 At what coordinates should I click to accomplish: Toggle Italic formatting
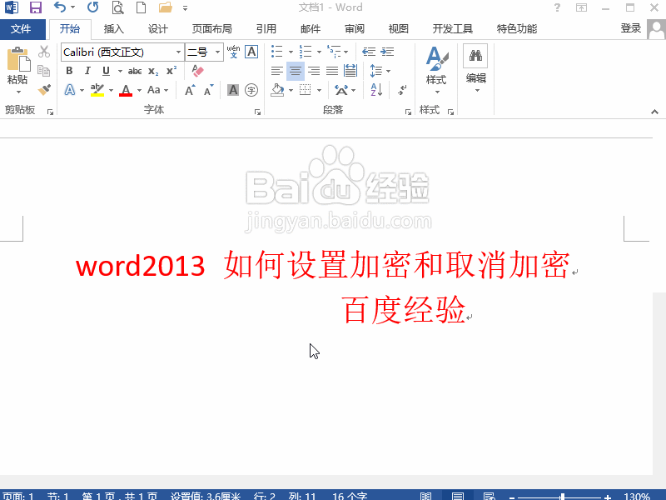pos(87,71)
